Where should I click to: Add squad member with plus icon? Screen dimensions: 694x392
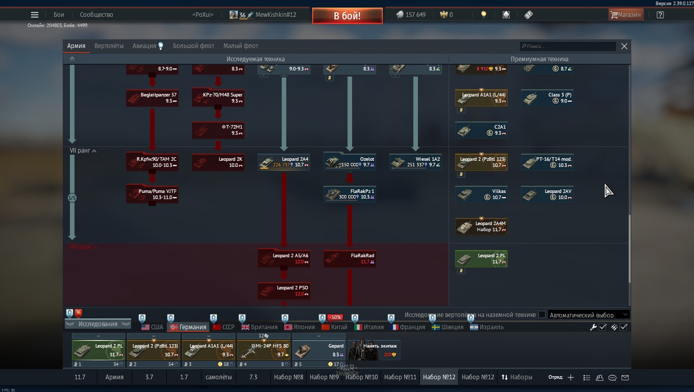pyautogui.click(x=571, y=377)
